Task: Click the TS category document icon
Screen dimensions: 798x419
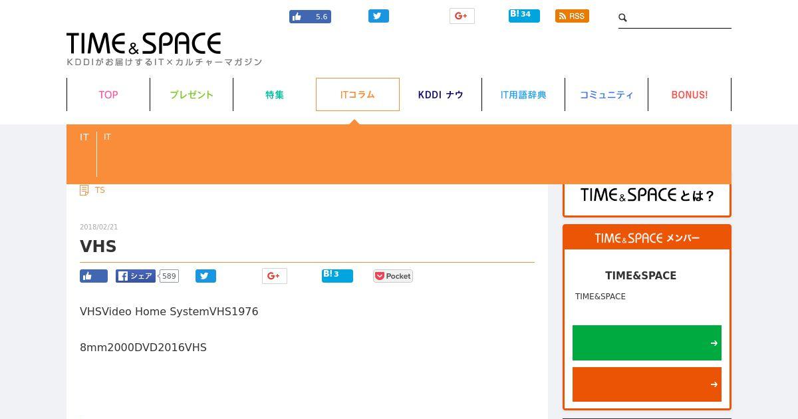Action: click(84, 190)
